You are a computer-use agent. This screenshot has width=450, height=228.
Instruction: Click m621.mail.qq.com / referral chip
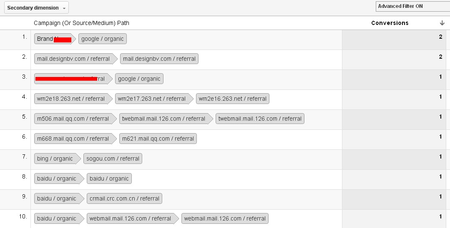coord(158,139)
